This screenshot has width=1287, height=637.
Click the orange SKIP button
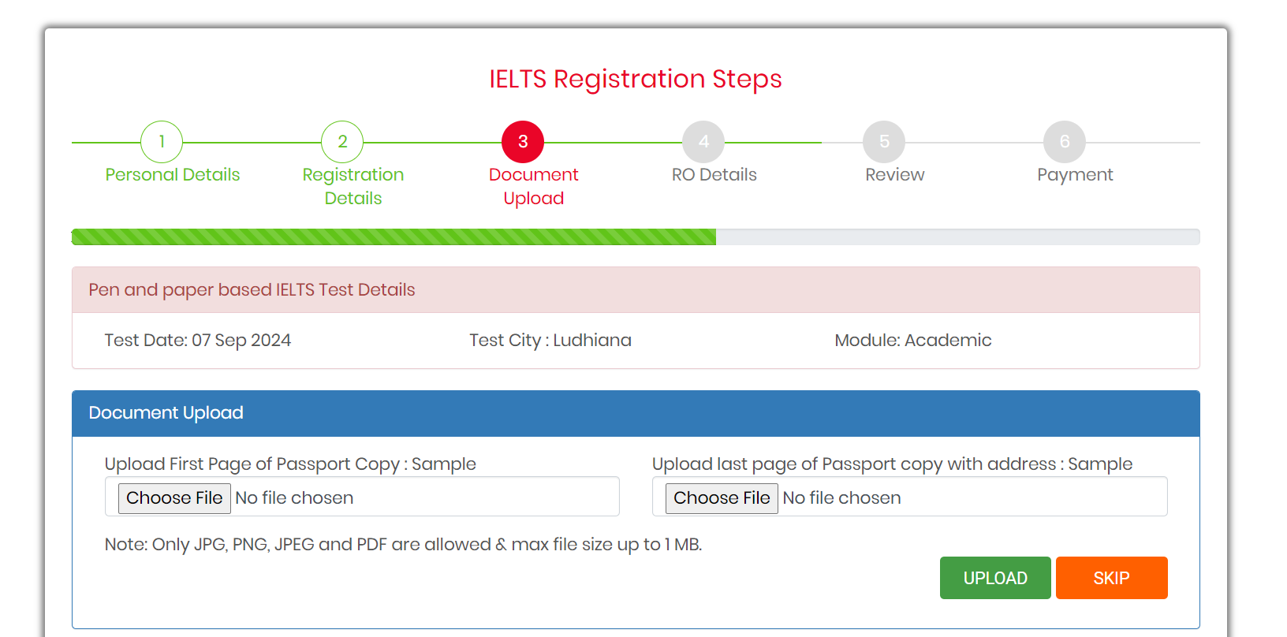[x=1112, y=578]
